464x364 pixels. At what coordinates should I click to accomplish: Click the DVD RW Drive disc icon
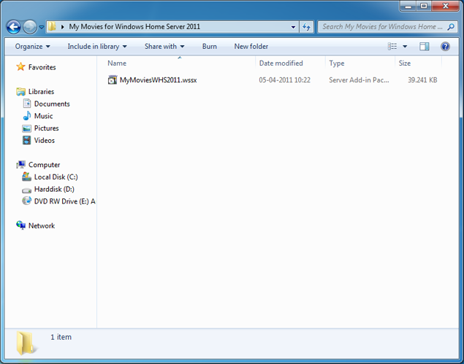tap(26, 201)
